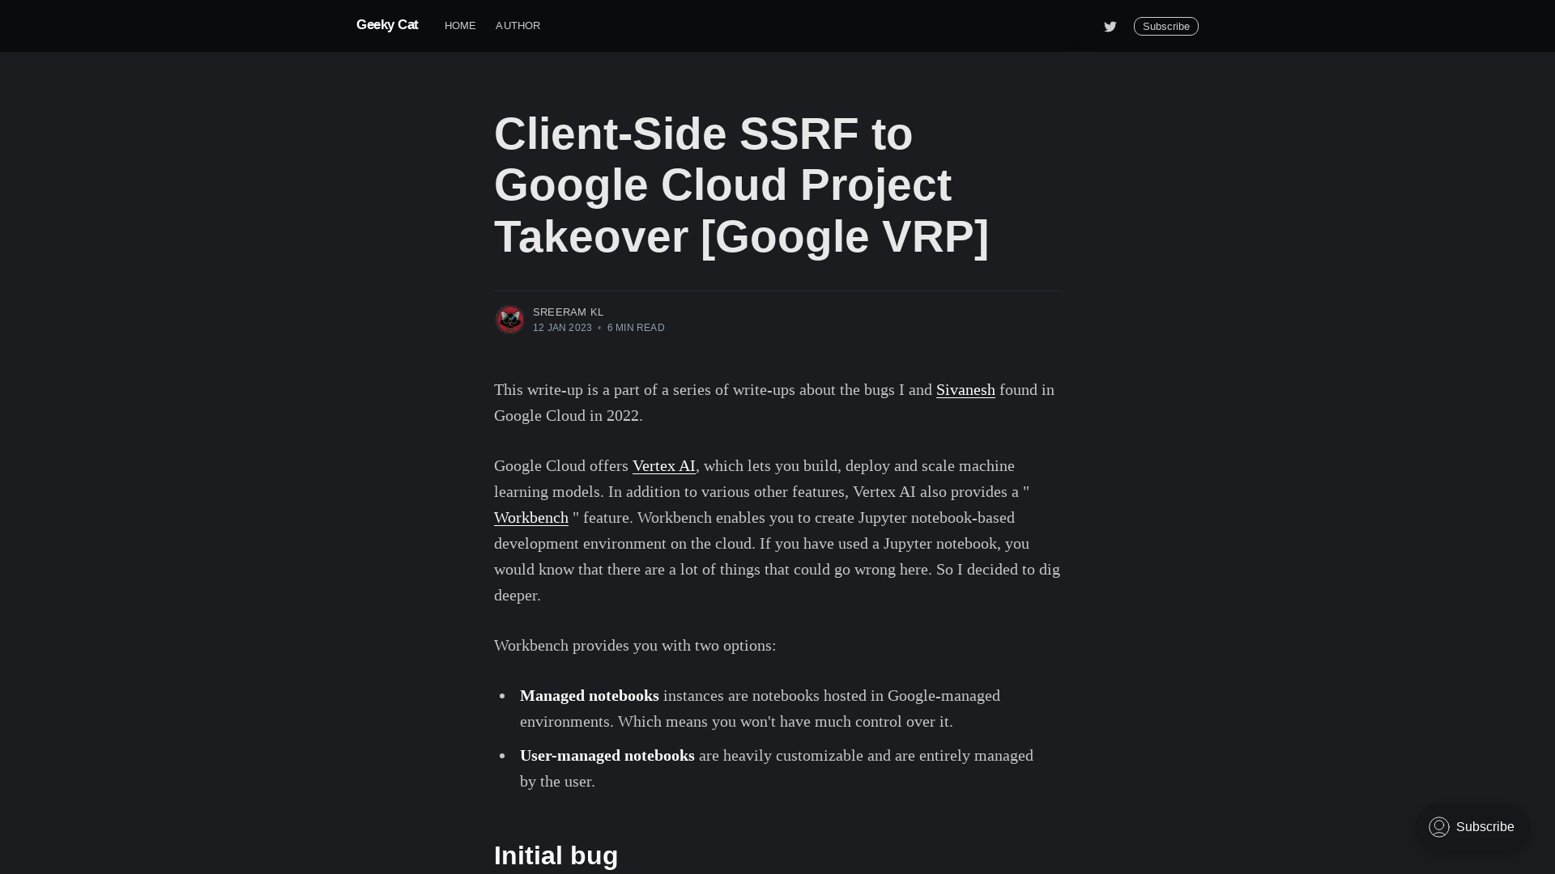Viewport: 1555px width, 874px height.
Task: Click the author avatar icon
Action: tap(509, 319)
